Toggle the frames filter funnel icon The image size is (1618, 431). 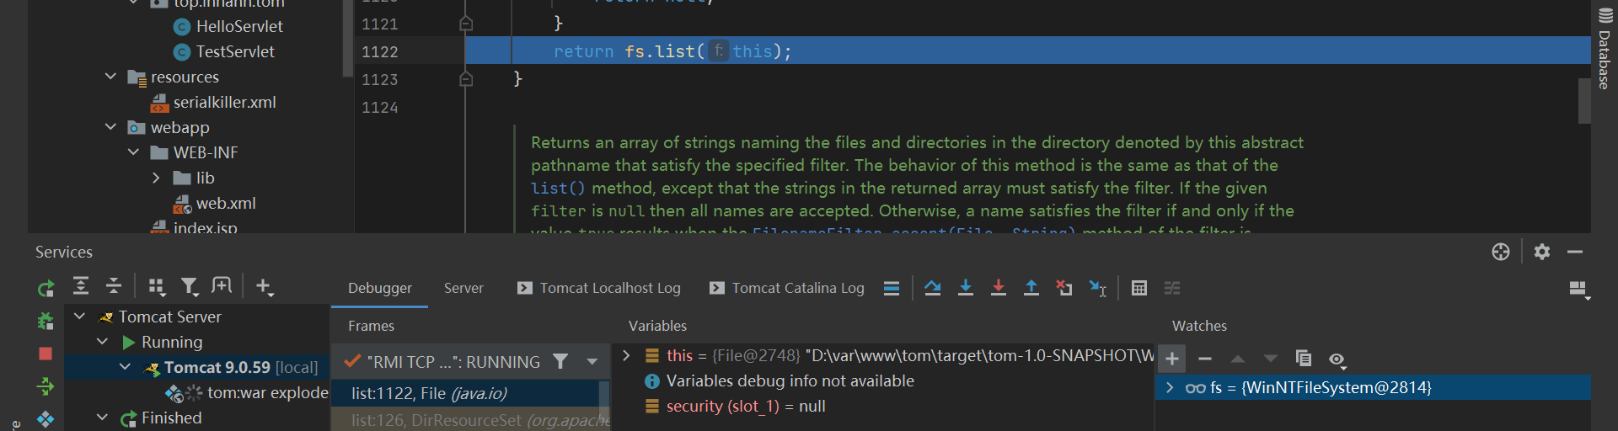pyautogui.click(x=560, y=361)
